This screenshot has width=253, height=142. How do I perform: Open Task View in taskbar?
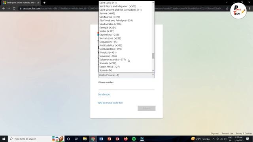click(76, 139)
